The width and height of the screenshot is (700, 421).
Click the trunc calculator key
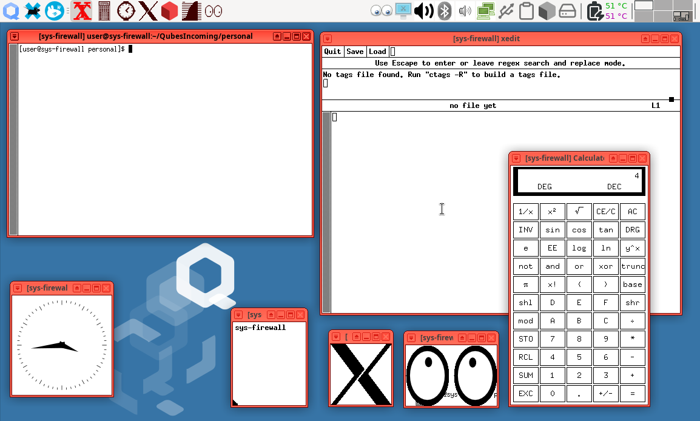click(633, 266)
